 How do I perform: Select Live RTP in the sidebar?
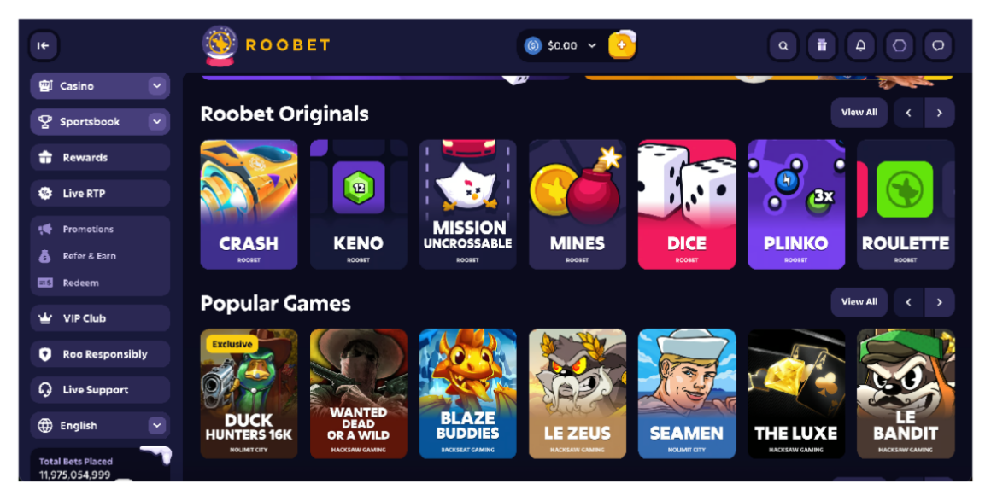[x=100, y=194]
